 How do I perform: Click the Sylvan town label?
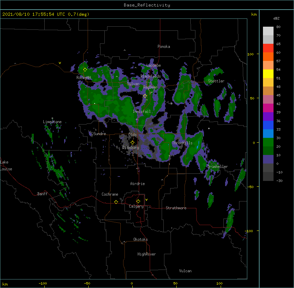(x=133, y=84)
